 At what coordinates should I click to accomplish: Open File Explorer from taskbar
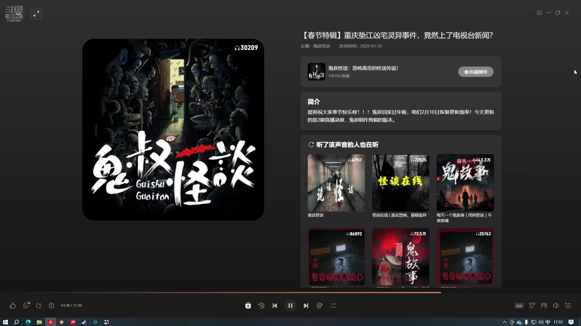point(39,322)
